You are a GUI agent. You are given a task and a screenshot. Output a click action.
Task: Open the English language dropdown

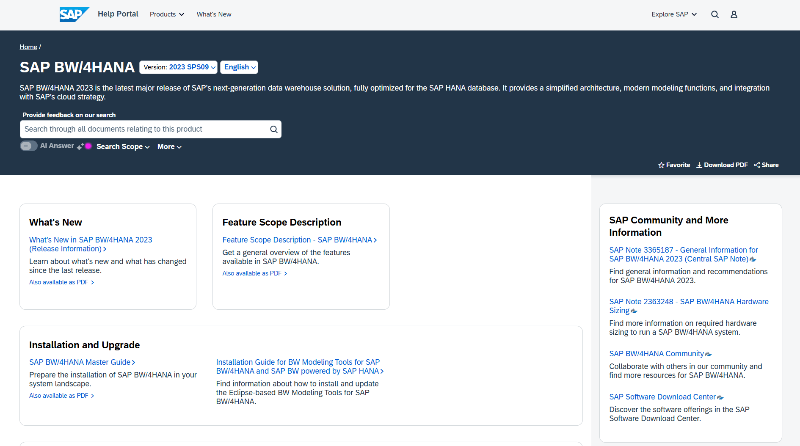(x=239, y=67)
